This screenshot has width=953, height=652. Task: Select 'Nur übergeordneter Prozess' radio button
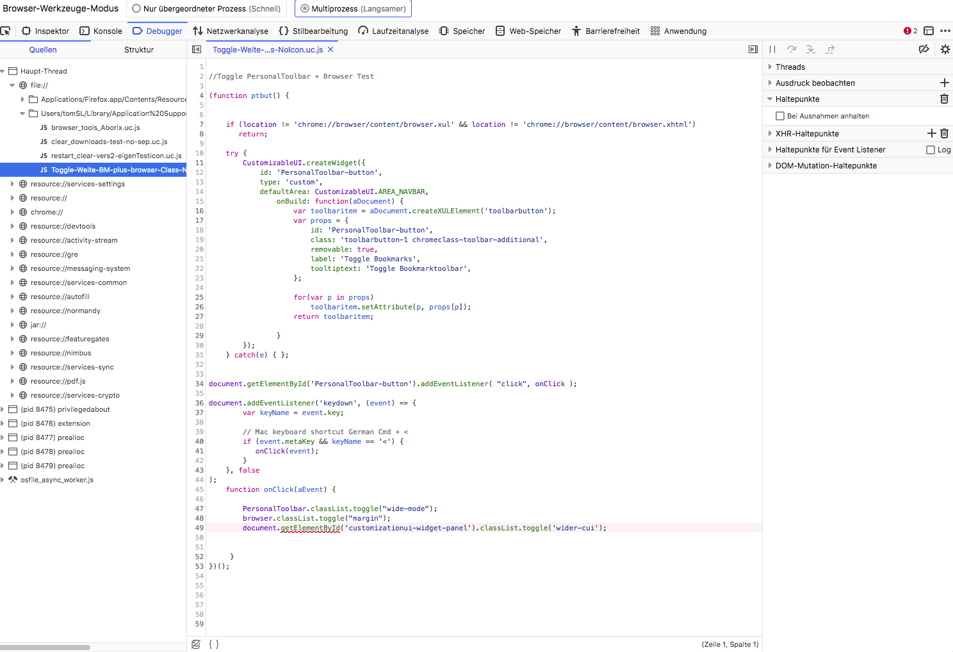pos(136,9)
